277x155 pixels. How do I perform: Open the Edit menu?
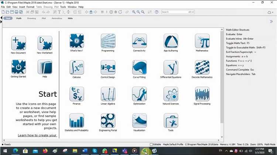[8, 7]
